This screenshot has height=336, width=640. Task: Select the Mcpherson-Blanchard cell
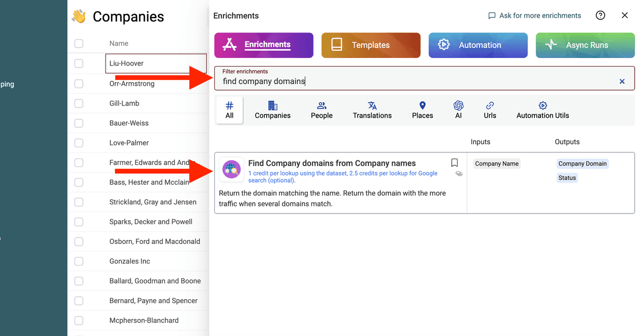click(x=156, y=320)
